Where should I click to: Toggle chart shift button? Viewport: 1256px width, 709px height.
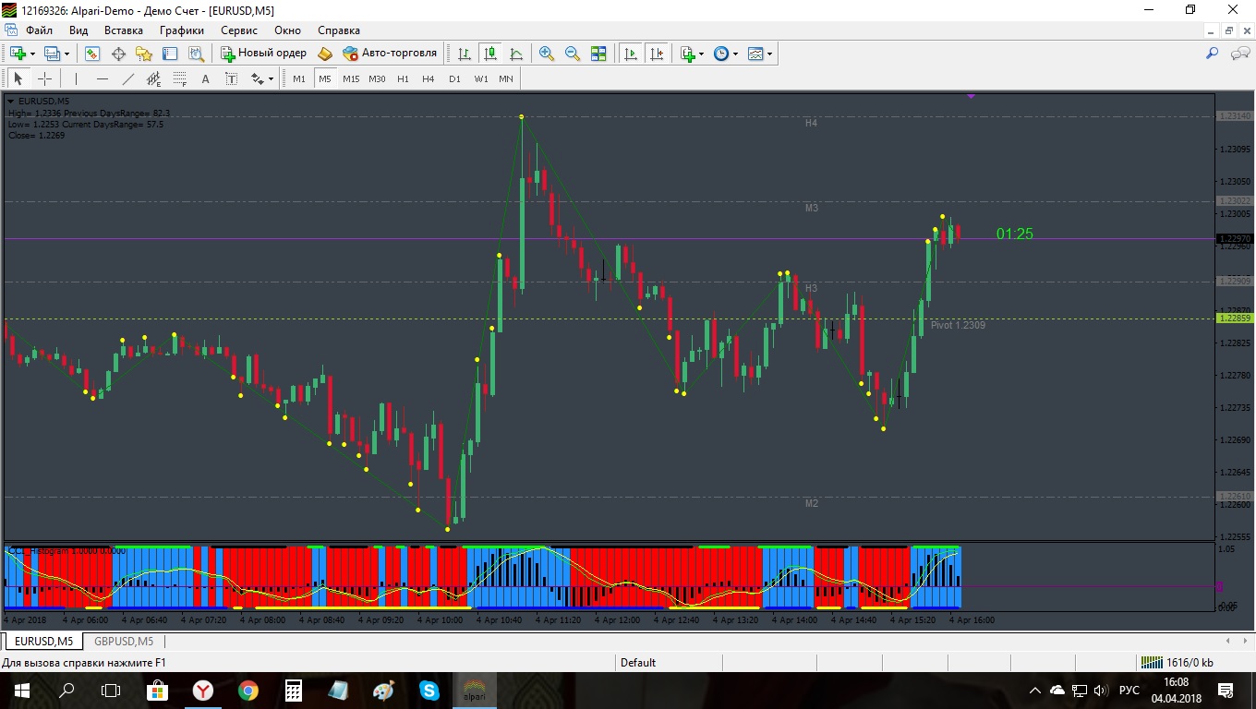click(x=657, y=54)
